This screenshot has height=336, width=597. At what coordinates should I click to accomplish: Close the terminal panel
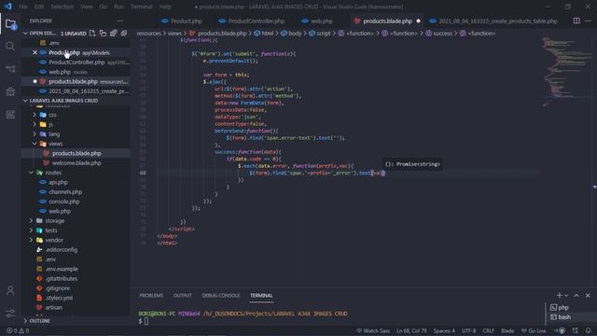(588, 295)
